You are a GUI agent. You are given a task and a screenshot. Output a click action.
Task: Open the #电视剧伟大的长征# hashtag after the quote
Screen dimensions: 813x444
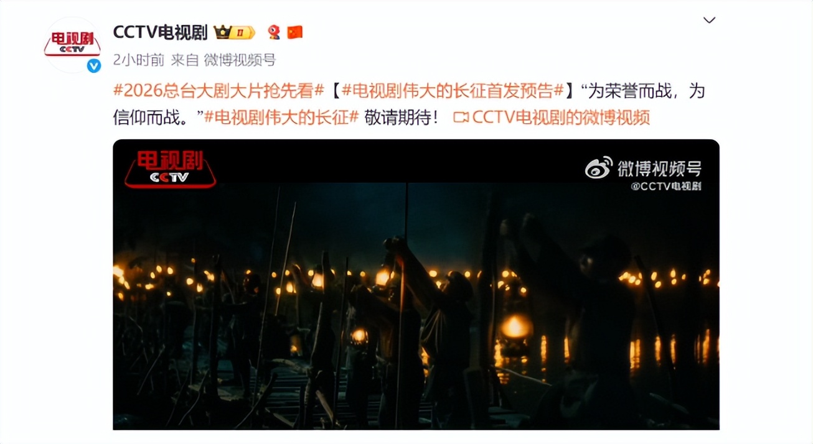click(281, 118)
